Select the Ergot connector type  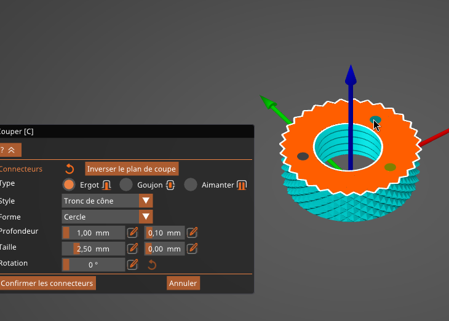tap(69, 184)
